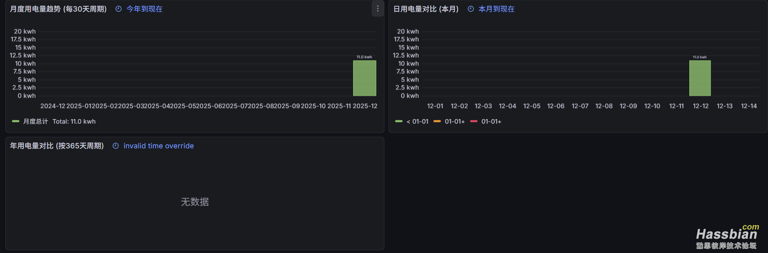The width and height of the screenshot is (768, 253).
Task: Click the invalid time override text
Action: pyautogui.click(x=159, y=146)
